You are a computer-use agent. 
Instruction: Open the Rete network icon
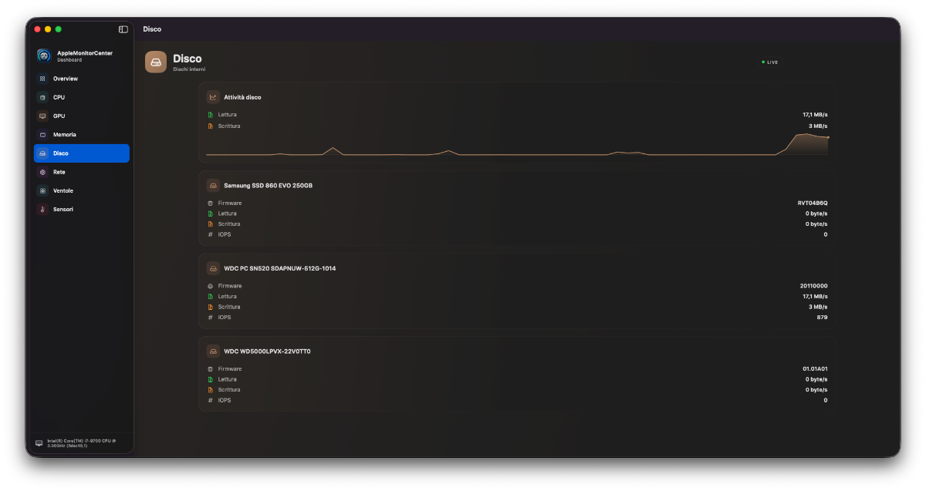point(42,172)
